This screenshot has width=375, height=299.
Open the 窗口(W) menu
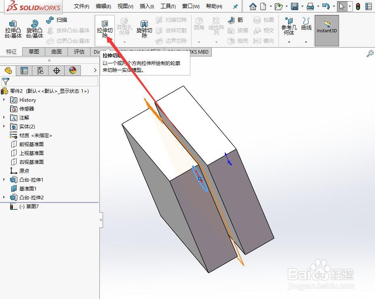coord(191,6)
